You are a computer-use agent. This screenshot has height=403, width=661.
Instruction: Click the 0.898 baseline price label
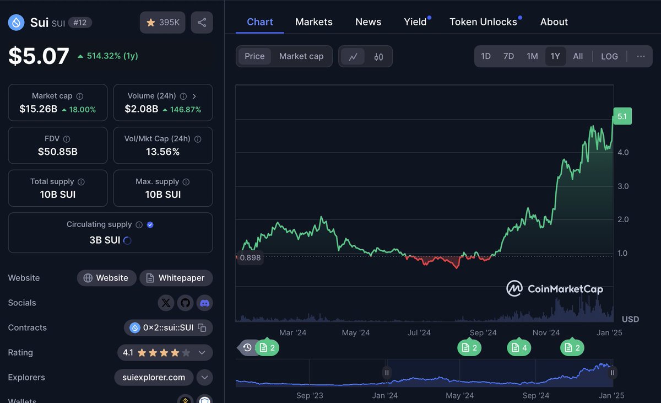(x=250, y=257)
